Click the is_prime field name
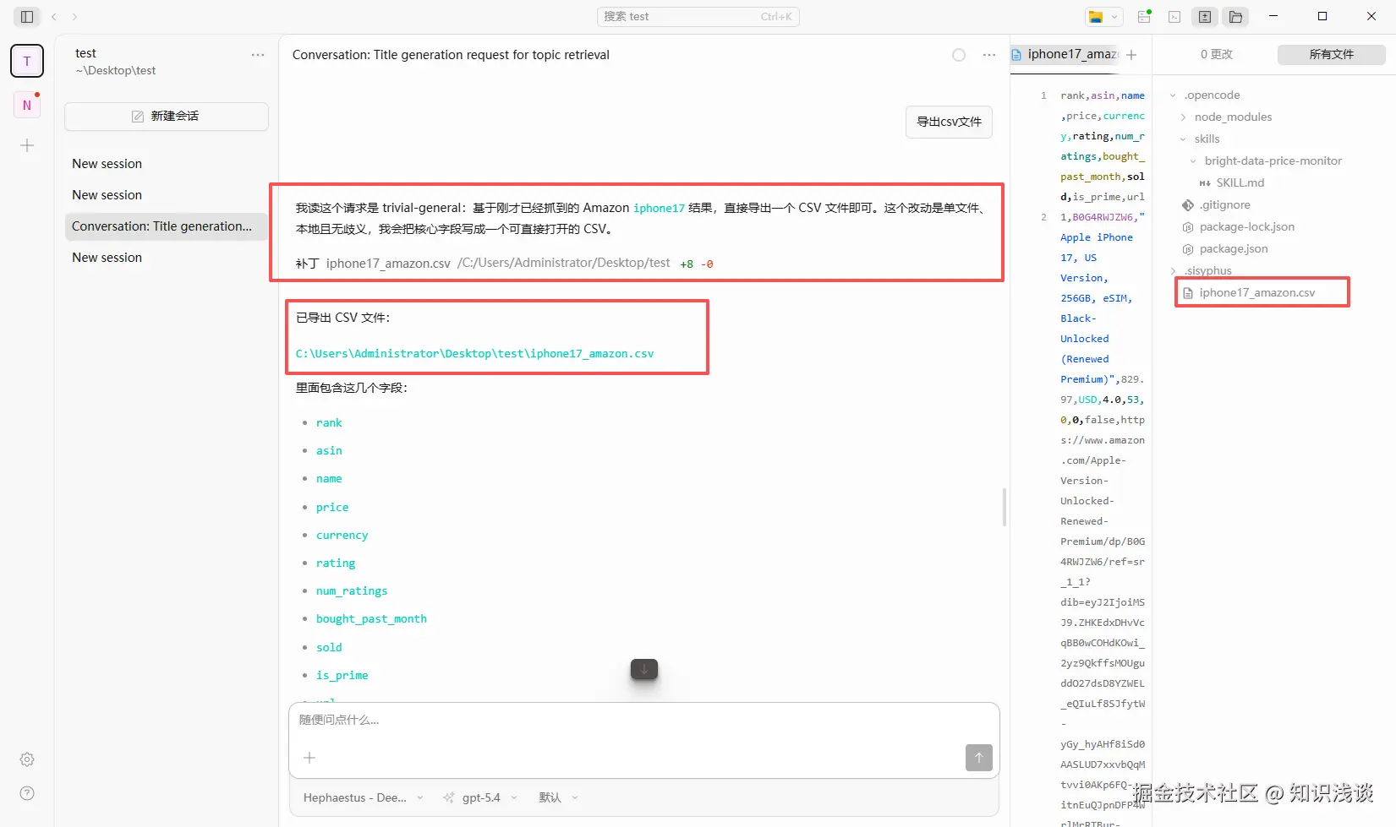 point(342,676)
